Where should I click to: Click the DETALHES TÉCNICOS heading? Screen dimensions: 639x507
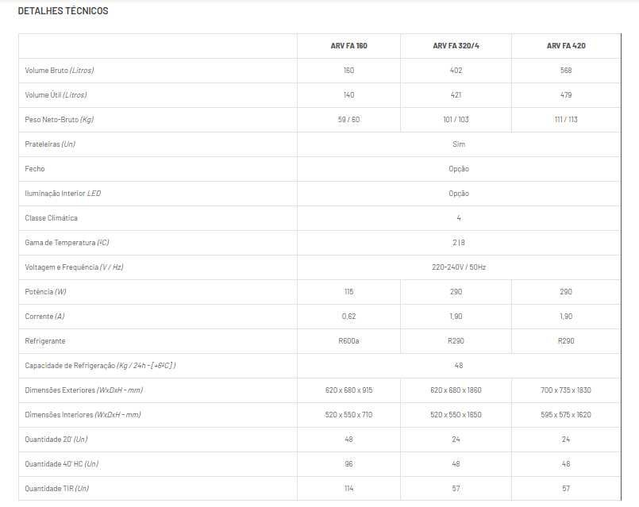(x=63, y=11)
